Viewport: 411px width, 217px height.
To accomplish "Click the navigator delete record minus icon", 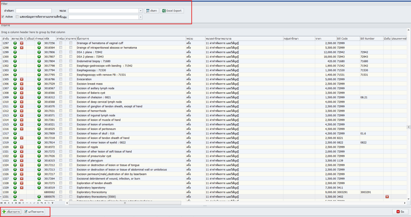I will point(27,203).
